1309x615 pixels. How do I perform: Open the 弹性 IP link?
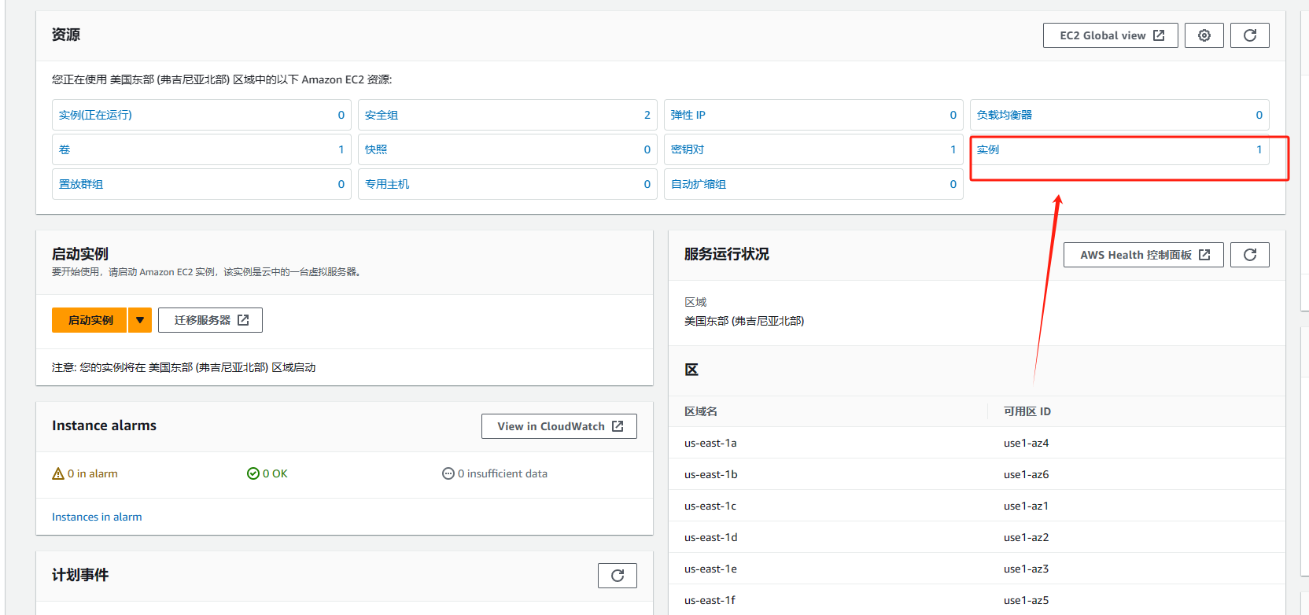click(x=688, y=115)
